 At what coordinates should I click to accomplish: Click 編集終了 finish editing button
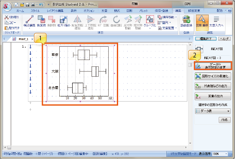click(x=206, y=39)
